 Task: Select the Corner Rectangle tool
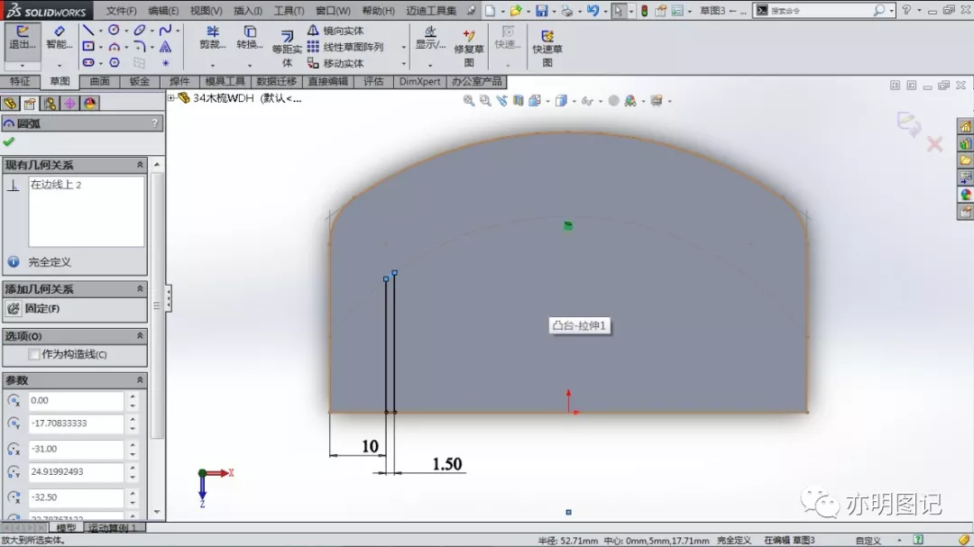coord(88,47)
